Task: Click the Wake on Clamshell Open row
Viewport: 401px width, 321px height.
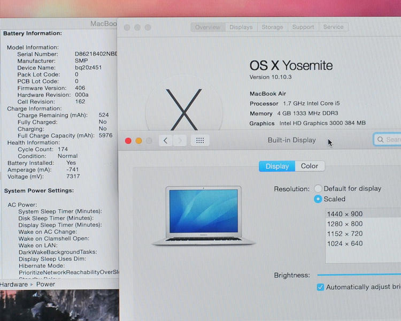Action: [53, 238]
